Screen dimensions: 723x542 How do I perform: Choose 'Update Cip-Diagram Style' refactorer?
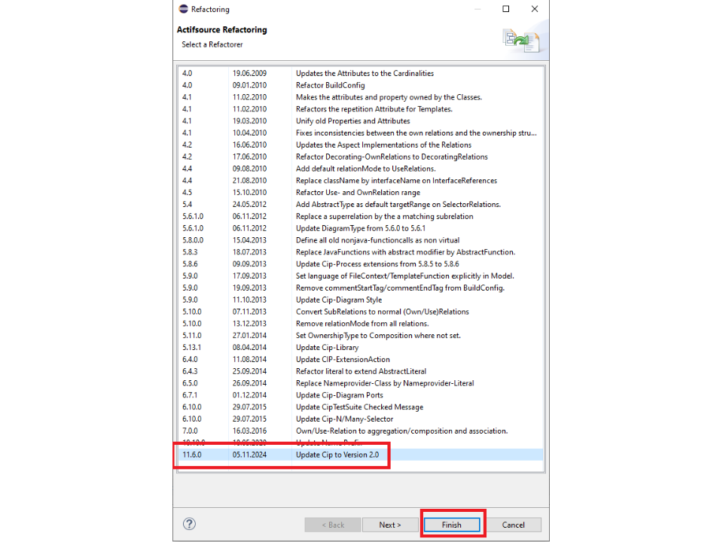[338, 300]
